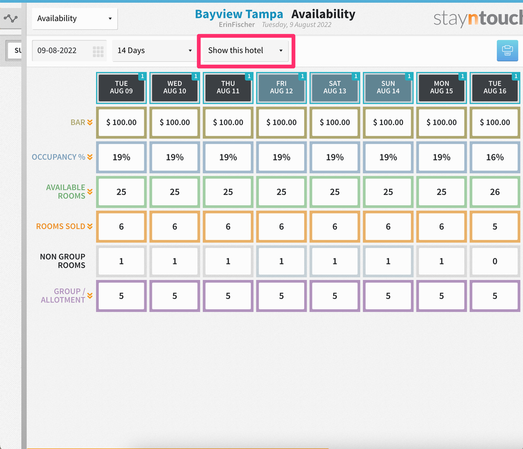523x449 pixels.
Task: Open the Availability view dropdown
Action: pyautogui.click(x=74, y=18)
